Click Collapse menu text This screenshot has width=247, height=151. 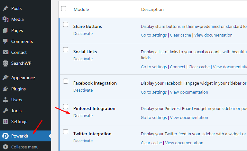[25, 147]
